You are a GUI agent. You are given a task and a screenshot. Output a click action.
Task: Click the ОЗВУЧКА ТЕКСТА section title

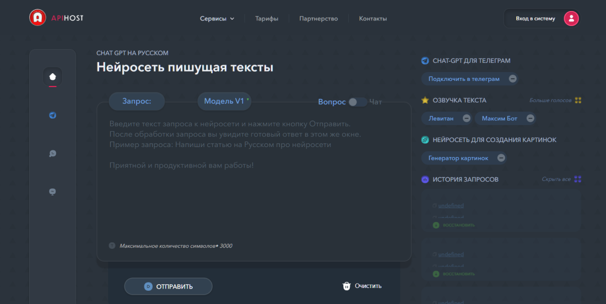pyautogui.click(x=459, y=100)
